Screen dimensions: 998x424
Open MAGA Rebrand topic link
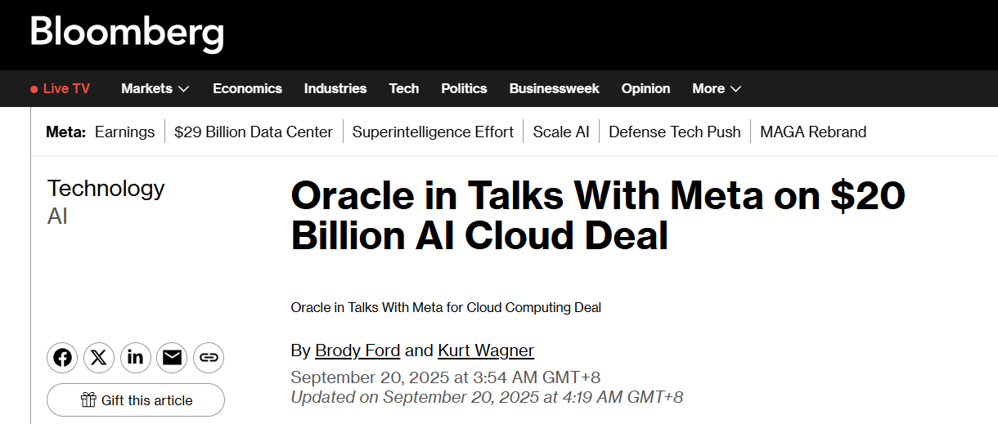(813, 132)
